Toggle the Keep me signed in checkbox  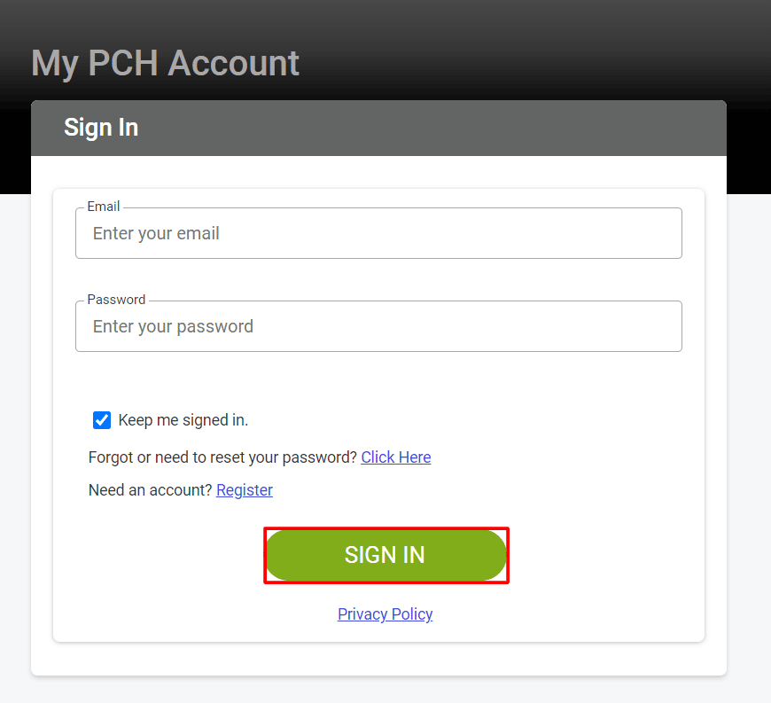102,419
